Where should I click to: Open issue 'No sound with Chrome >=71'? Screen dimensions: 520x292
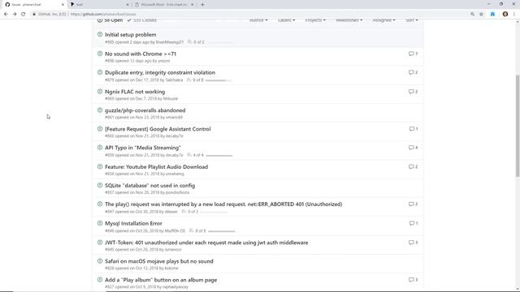(141, 54)
